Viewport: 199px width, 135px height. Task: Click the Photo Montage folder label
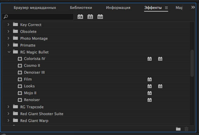tap(34, 38)
